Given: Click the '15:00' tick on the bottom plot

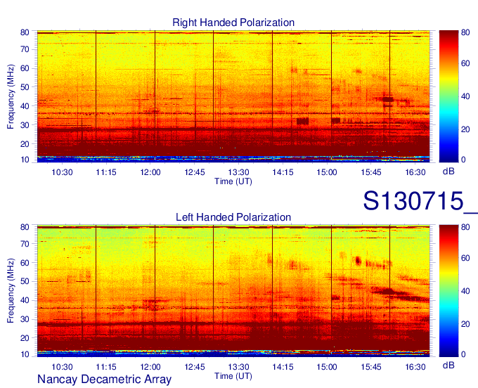Looking at the screenshot, I should tap(327, 367).
